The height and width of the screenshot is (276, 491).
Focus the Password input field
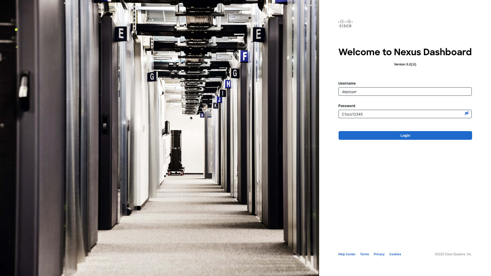405,114
